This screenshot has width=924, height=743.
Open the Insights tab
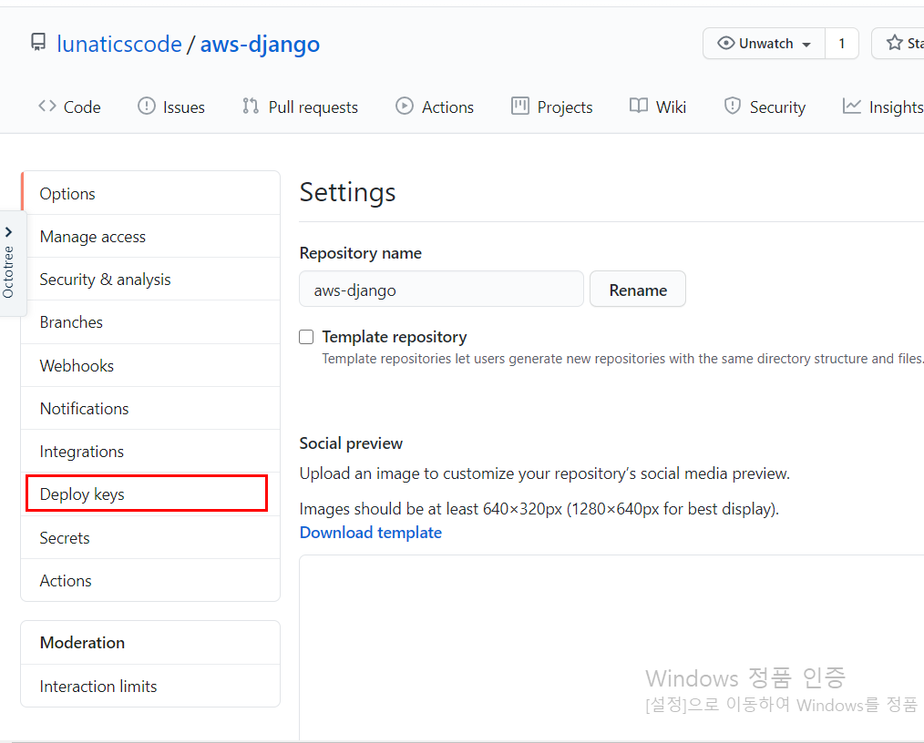(x=883, y=107)
